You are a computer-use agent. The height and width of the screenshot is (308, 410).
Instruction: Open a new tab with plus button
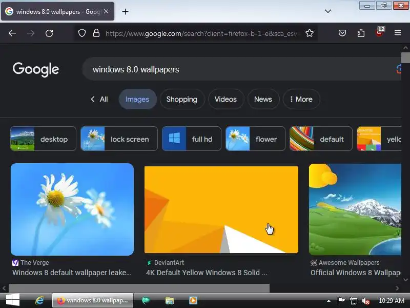pyautogui.click(x=125, y=11)
